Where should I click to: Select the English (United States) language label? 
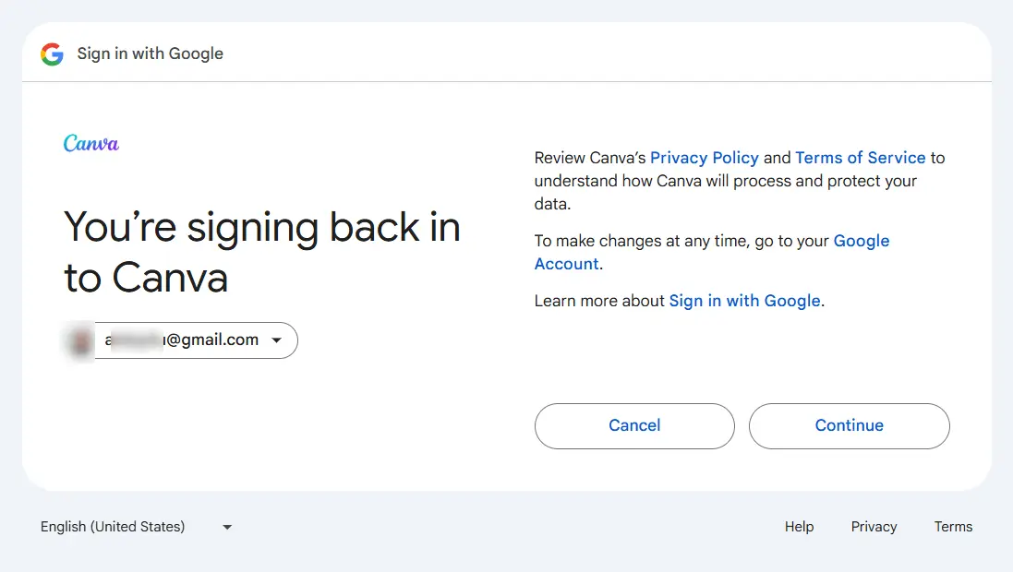coord(113,527)
